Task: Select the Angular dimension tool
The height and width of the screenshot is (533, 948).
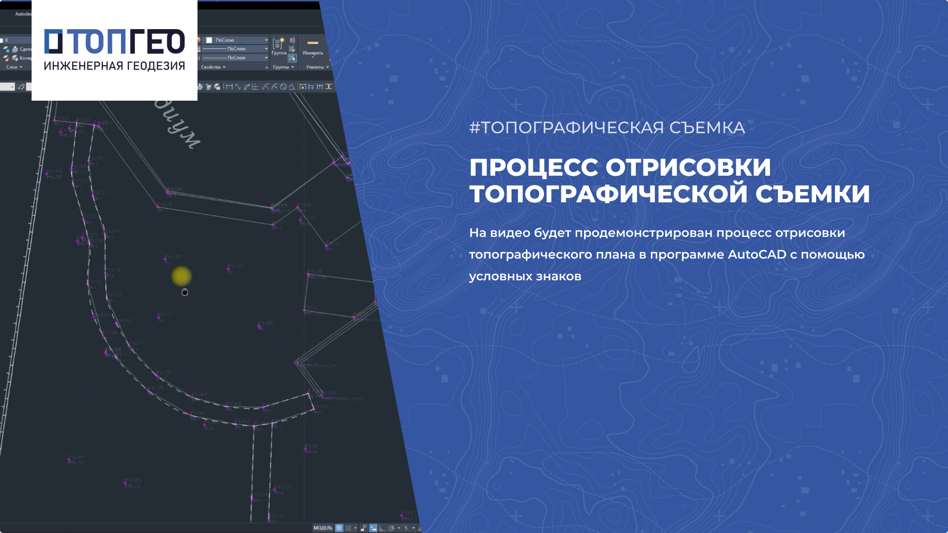Action: [x=292, y=86]
